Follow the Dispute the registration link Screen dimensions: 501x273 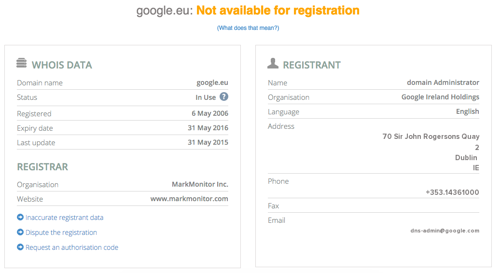pyautogui.click(x=61, y=232)
